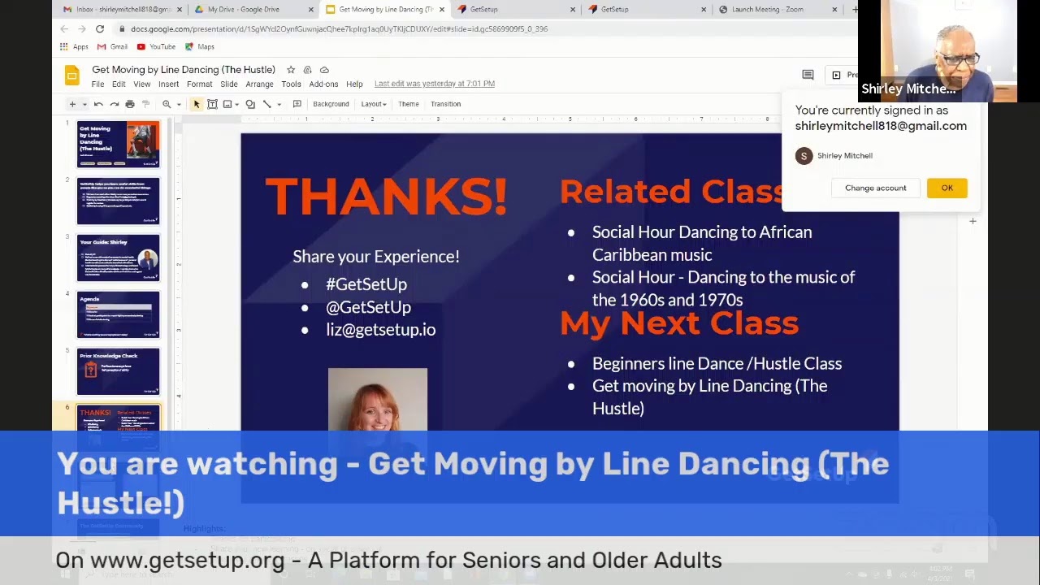Select slide 3 'Your Guide: Shirley' thumbnail

[119, 258]
